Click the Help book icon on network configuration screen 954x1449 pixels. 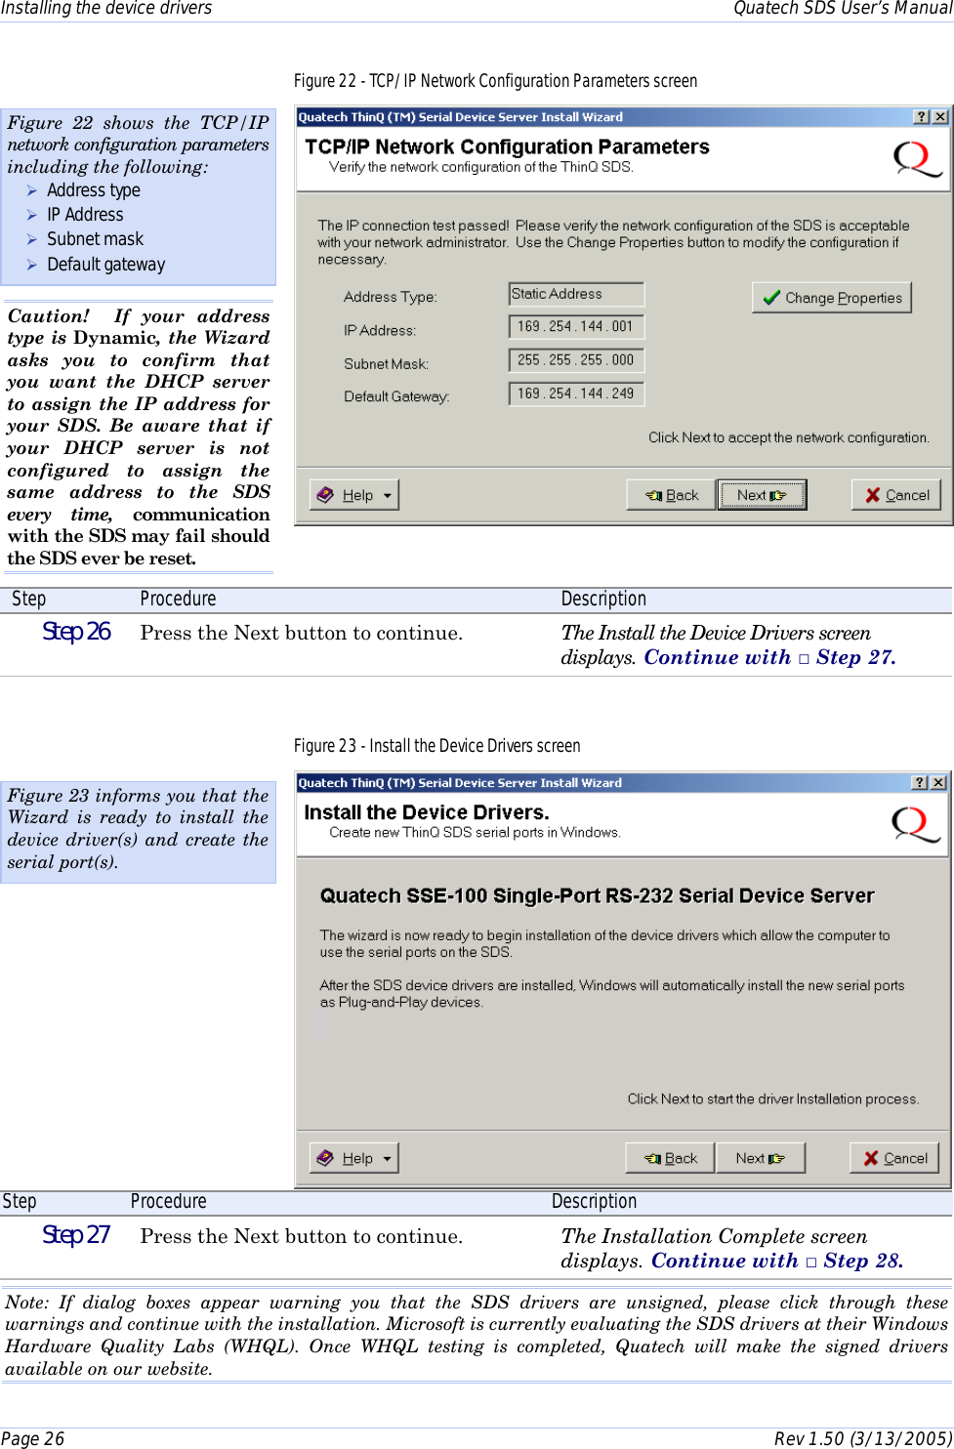[x=326, y=494]
